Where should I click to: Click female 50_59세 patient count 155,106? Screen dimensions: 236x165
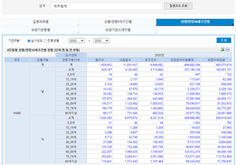(x=107, y=147)
